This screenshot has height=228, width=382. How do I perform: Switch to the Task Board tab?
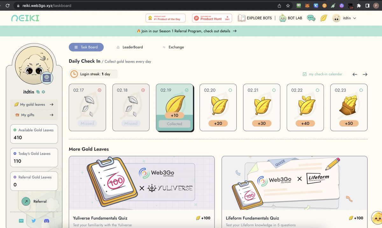tap(86, 47)
